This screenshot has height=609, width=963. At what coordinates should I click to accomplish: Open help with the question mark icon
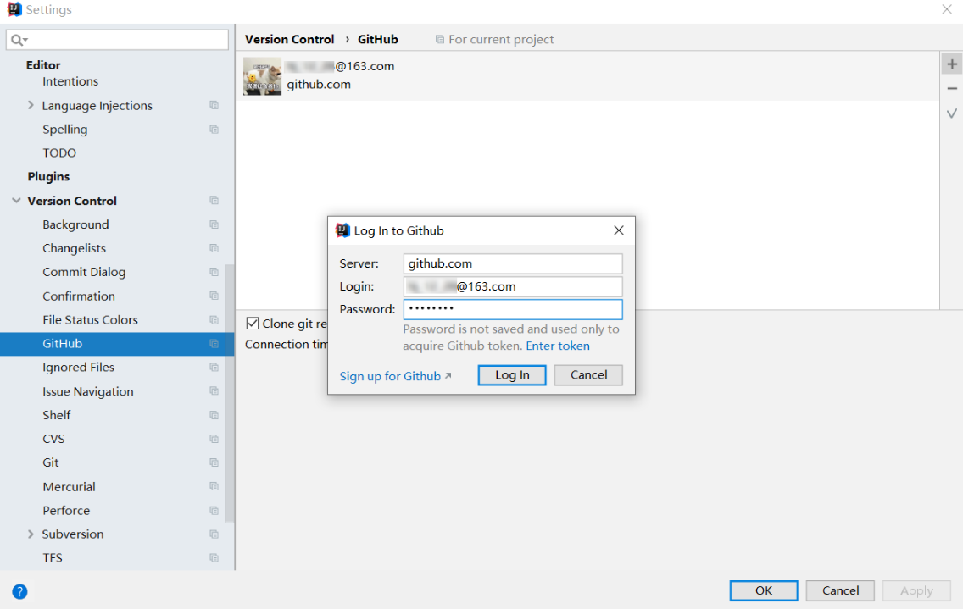pos(19,591)
